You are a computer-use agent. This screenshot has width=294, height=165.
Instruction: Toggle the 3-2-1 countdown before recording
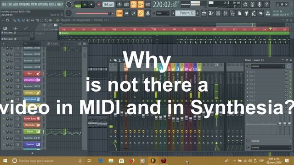click(x=134, y=5)
